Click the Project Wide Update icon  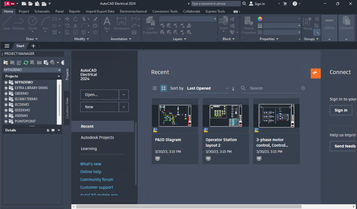[x=39, y=63]
